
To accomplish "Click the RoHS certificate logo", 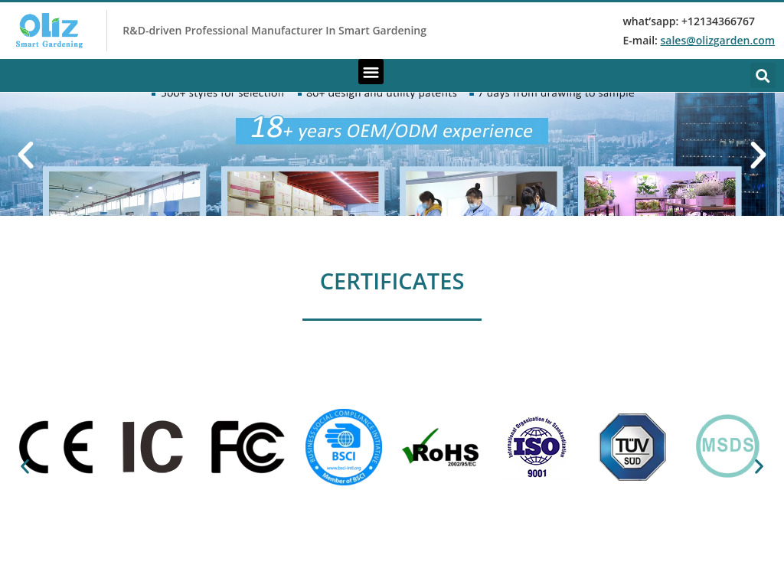I will pos(440,447).
